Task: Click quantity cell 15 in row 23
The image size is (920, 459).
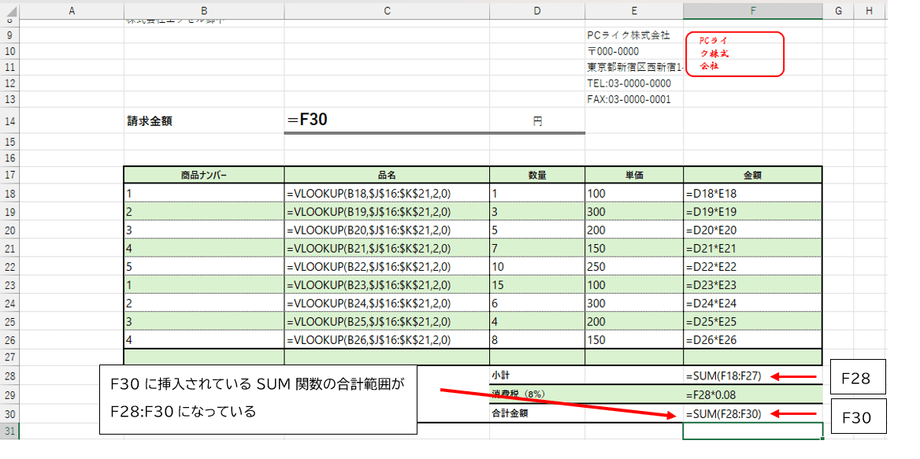Action: [537, 285]
